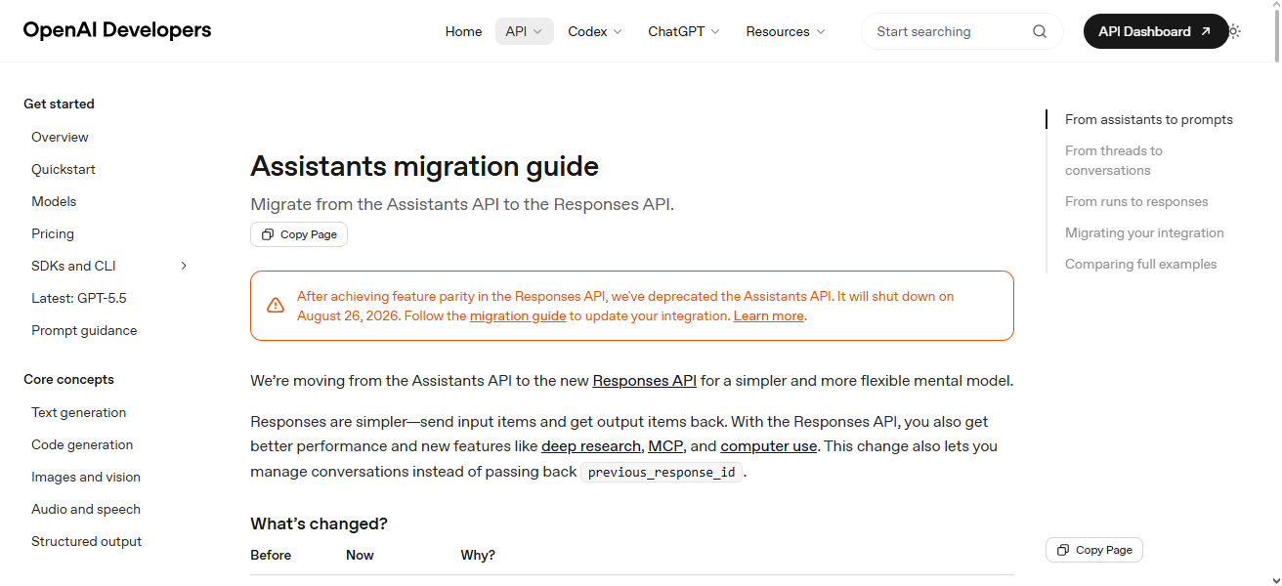
Task: Open Images and vision in the sidebar
Action: (86, 477)
